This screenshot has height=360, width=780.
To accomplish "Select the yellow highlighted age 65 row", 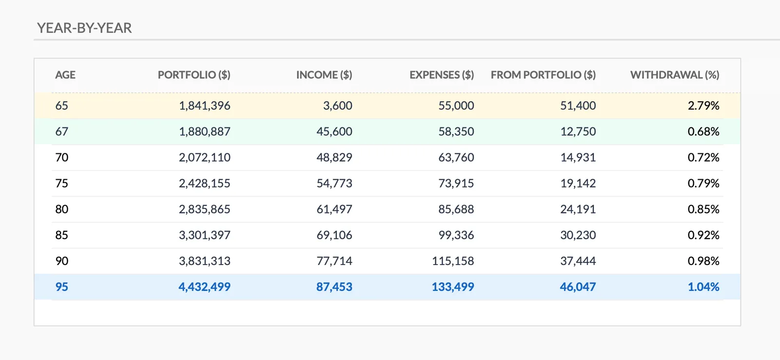I will click(387, 106).
